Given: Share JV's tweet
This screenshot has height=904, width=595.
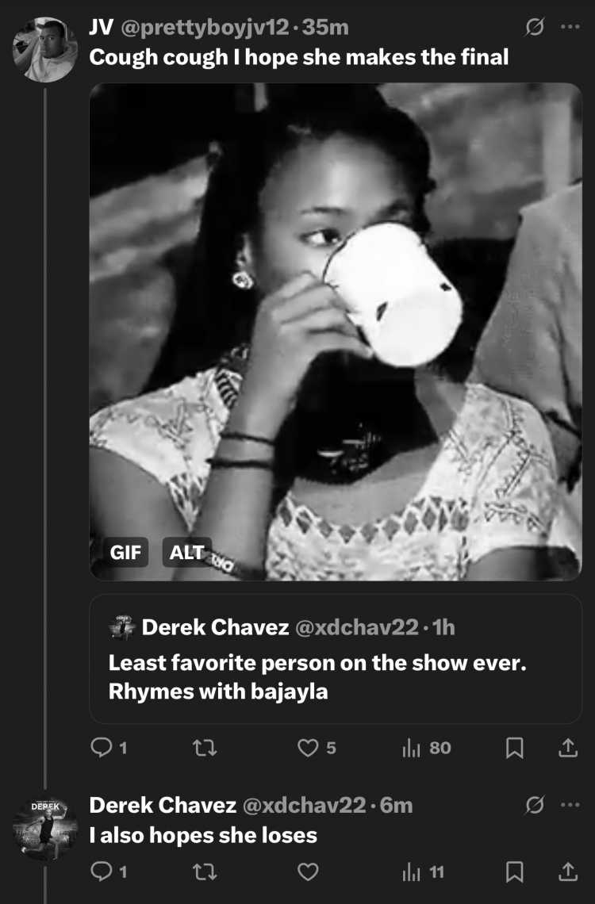Looking at the screenshot, I should (x=568, y=748).
